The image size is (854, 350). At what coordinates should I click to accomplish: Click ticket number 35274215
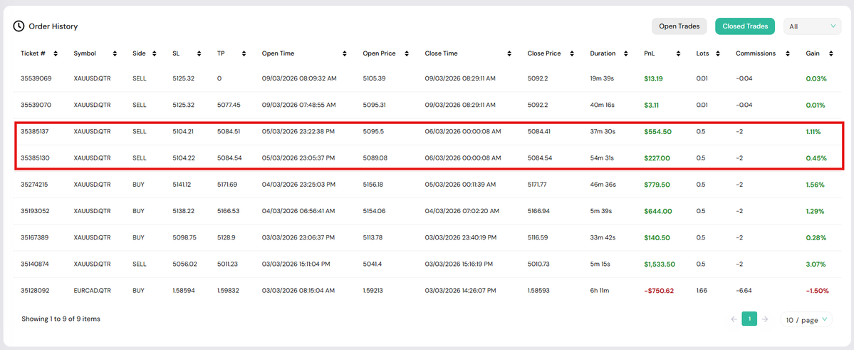click(x=34, y=185)
